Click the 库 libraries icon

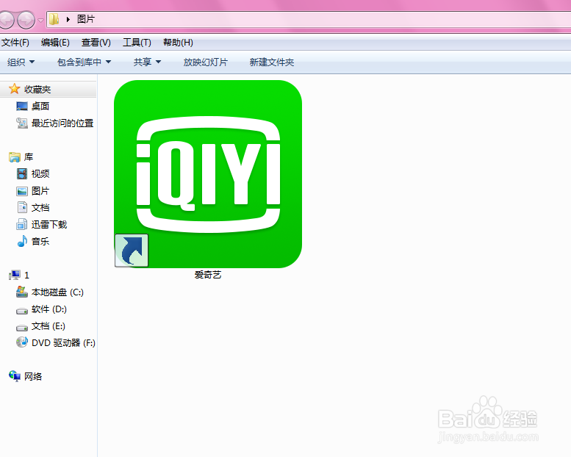[x=15, y=157]
